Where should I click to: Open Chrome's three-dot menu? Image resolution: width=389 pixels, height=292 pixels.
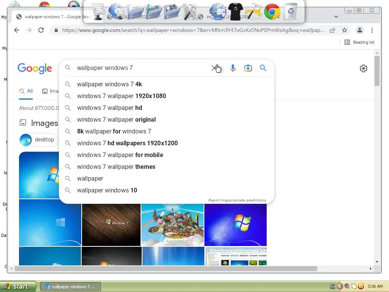[x=372, y=30]
